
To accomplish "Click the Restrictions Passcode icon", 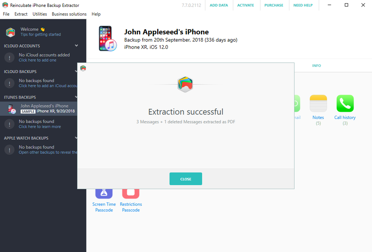I will click(x=130, y=192).
